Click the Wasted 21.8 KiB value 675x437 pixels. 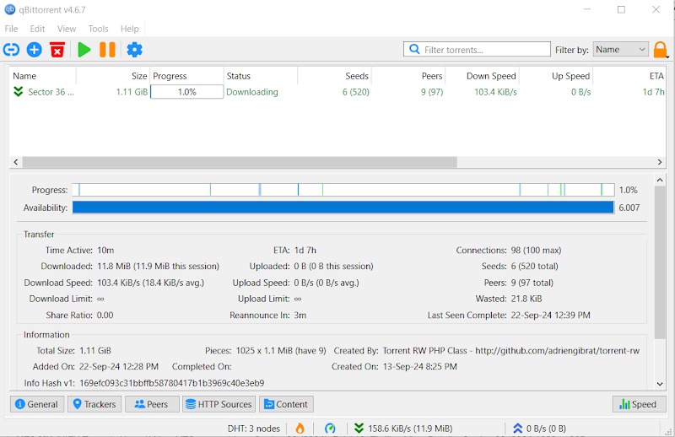[526, 299]
